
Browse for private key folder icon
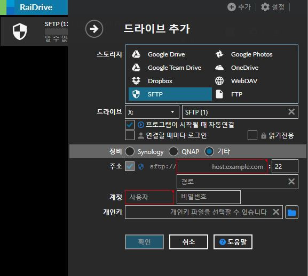[291, 212]
